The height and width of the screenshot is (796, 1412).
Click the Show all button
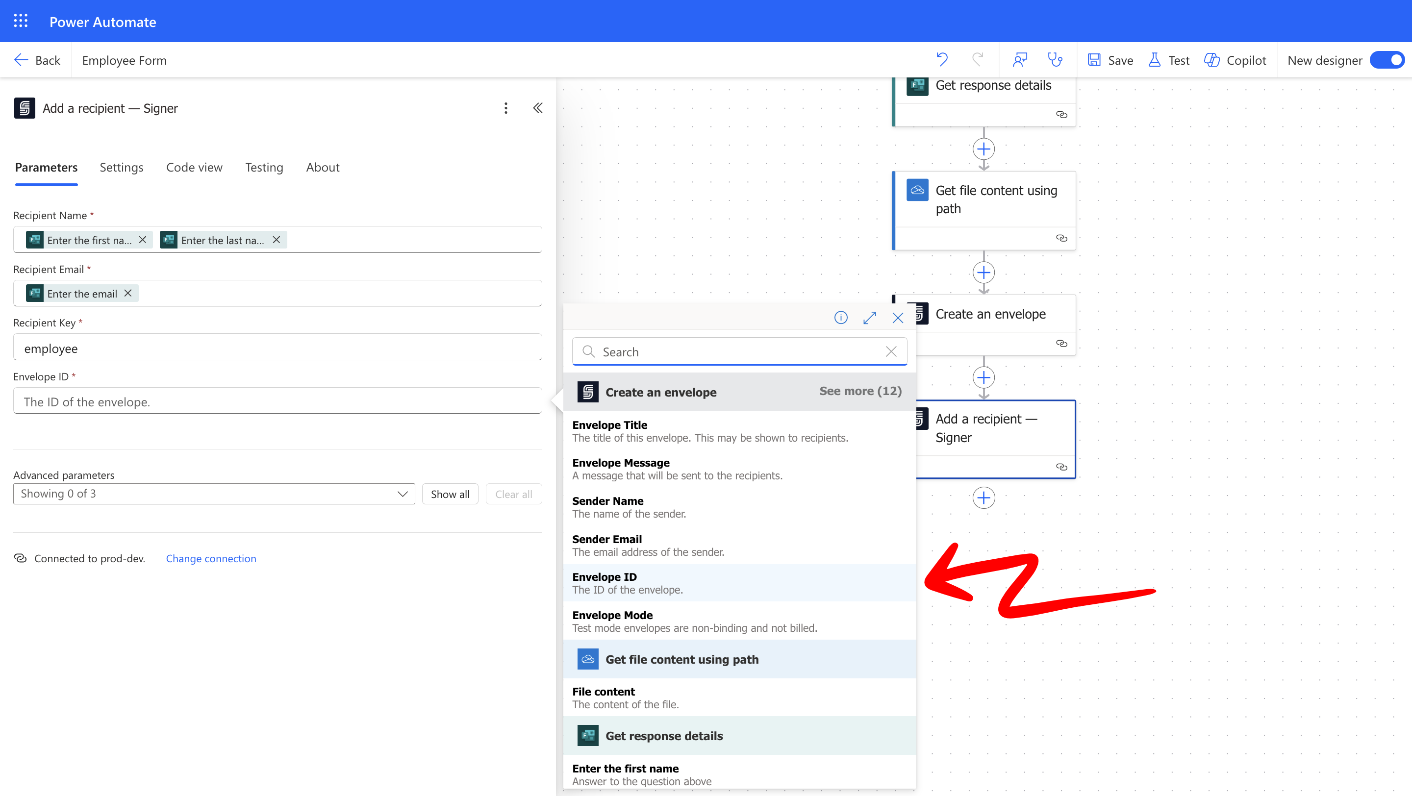point(450,494)
